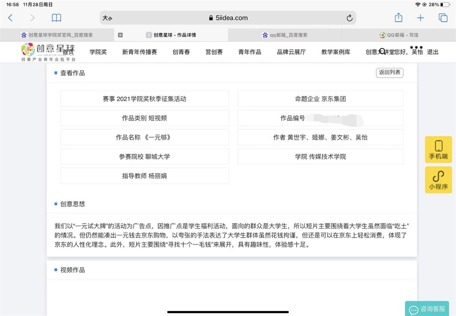Reload the page with refresh icon

[x=349, y=18]
